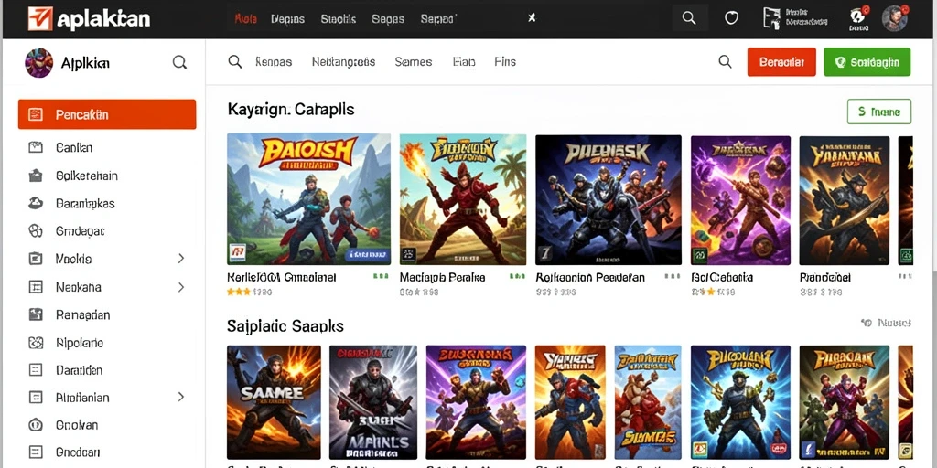Open the Baioish game thumbnail
The image size is (937, 468).
point(309,199)
